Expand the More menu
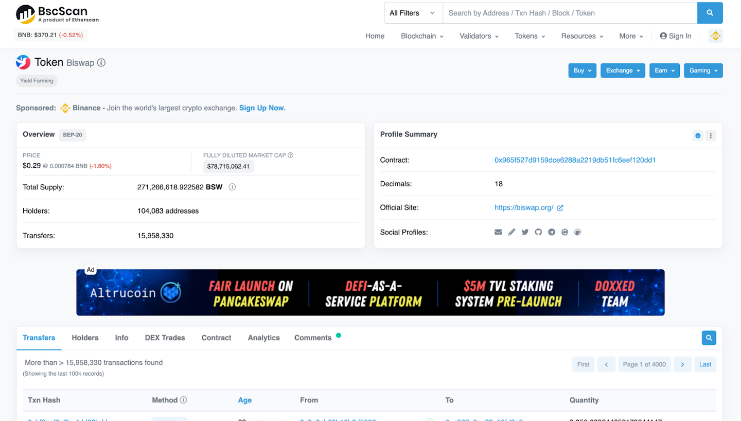Viewport: 741px width, 421px height. (x=631, y=36)
